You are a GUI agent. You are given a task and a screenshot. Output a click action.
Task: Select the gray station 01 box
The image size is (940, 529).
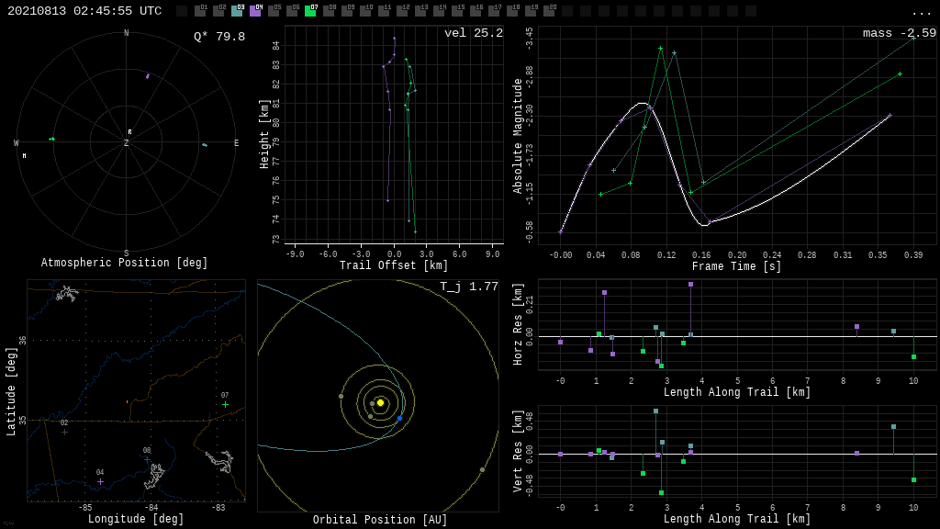[200, 11]
